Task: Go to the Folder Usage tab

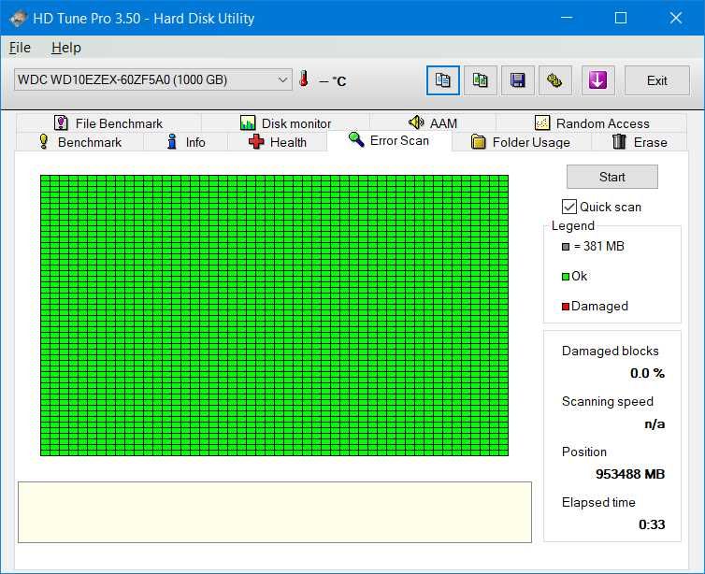Action: tap(521, 142)
